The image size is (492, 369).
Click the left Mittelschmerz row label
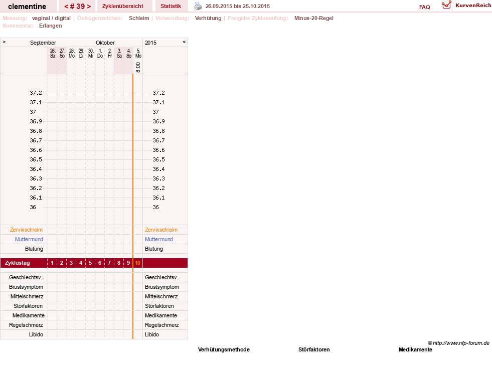[x=27, y=296]
